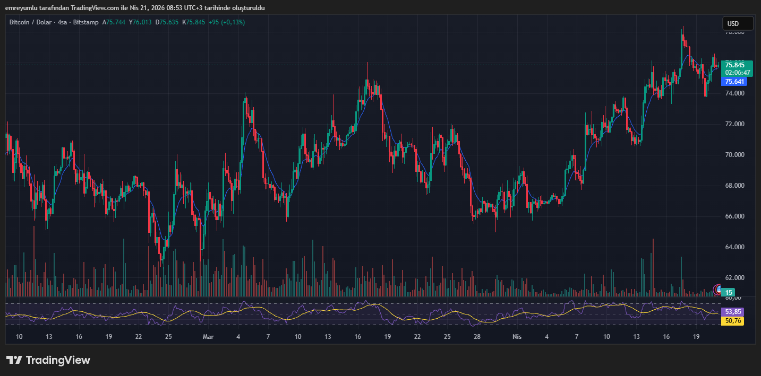Viewport: 761px width, 376px height.
Task: Select the Nis label on the time axis
Action: pos(517,337)
